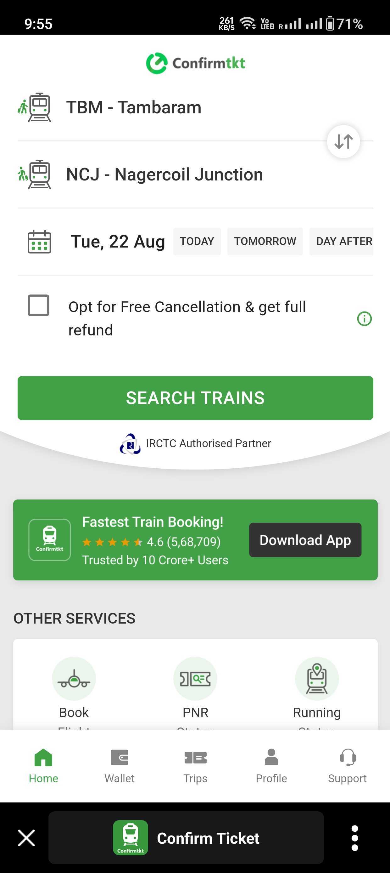
Task: Tap the three-dot overflow menu
Action: pos(354,838)
